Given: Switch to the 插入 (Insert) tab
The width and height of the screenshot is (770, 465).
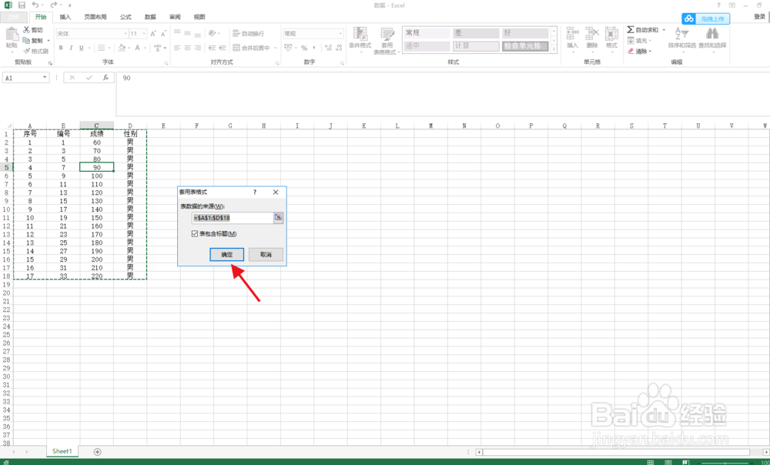Looking at the screenshot, I should [65, 17].
